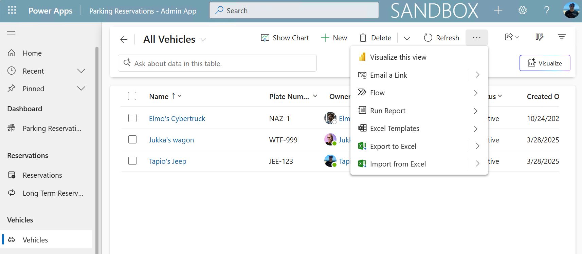This screenshot has width=582, height=254.
Task: Open the help question mark icon
Action: click(x=547, y=11)
